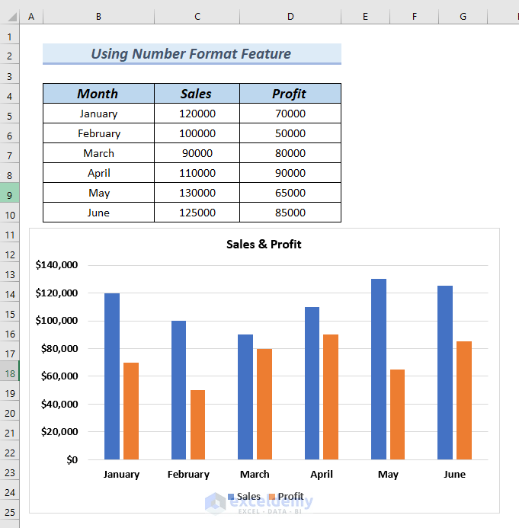Viewport: 519px width, 528px height.
Task: Click the cell with value 80000
Action: point(290,153)
